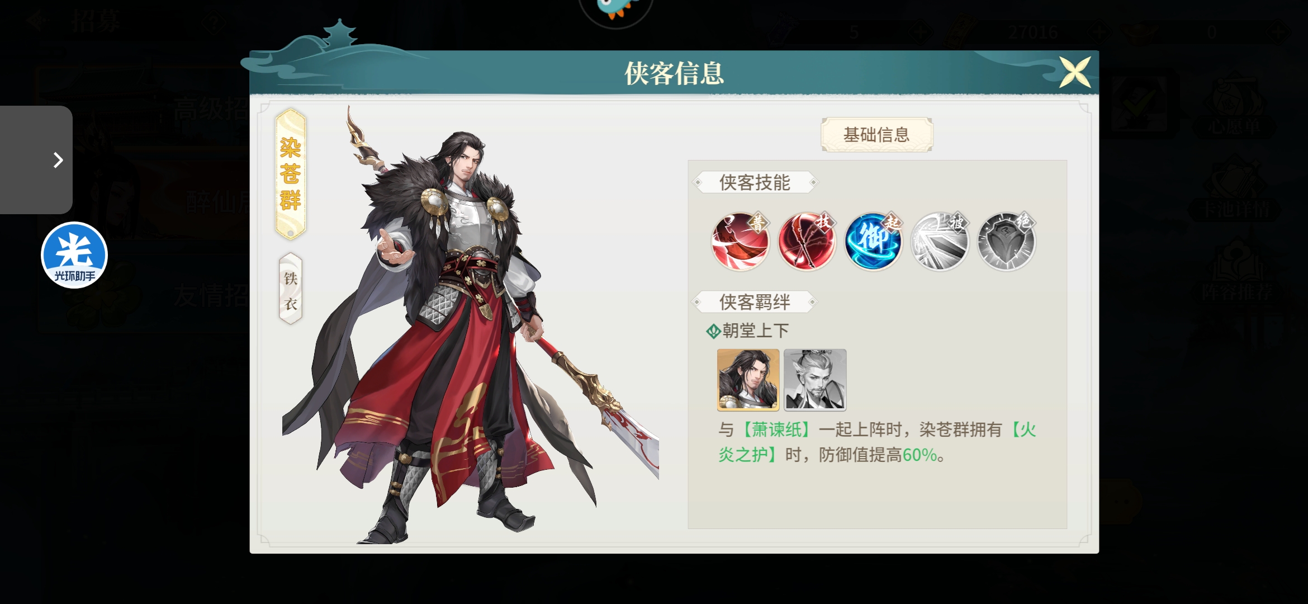Click the 染苍群 golden name banner
Image resolution: width=1308 pixels, height=604 pixels.
[291, 174]
